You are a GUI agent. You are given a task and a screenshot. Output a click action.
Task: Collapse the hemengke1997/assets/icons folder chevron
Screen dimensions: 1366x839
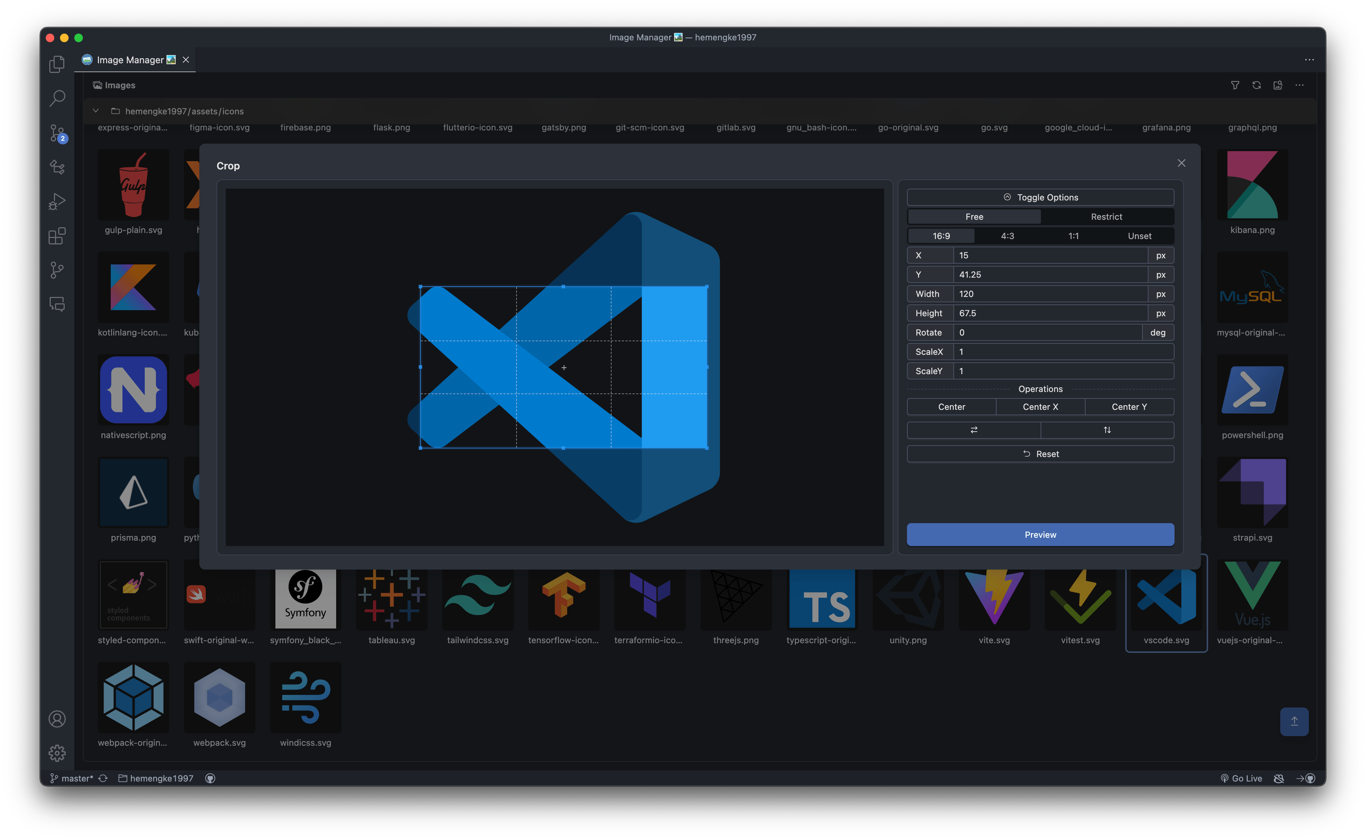96,111
